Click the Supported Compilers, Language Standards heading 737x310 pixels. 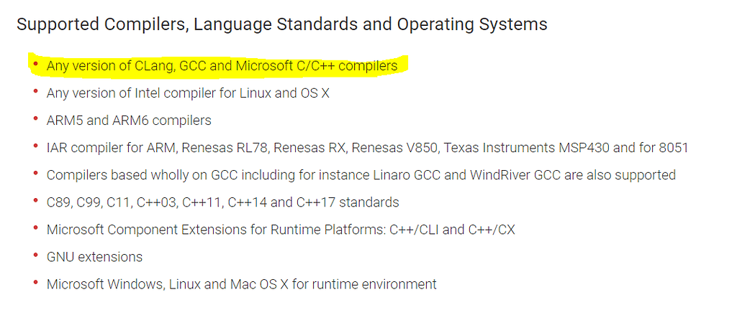[282, 24]
